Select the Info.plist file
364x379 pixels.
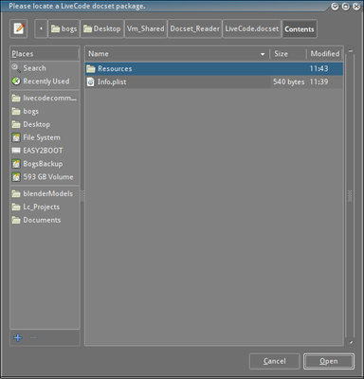[214, 81]
